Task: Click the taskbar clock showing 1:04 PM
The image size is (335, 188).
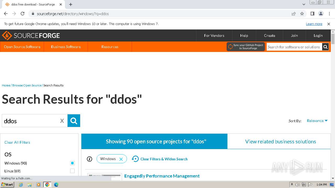Action: point(321,185)
